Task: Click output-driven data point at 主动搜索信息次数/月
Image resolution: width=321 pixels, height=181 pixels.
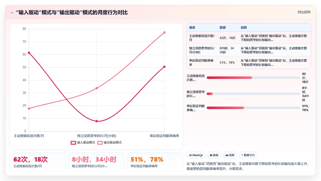Action: [x=29, y=108]
